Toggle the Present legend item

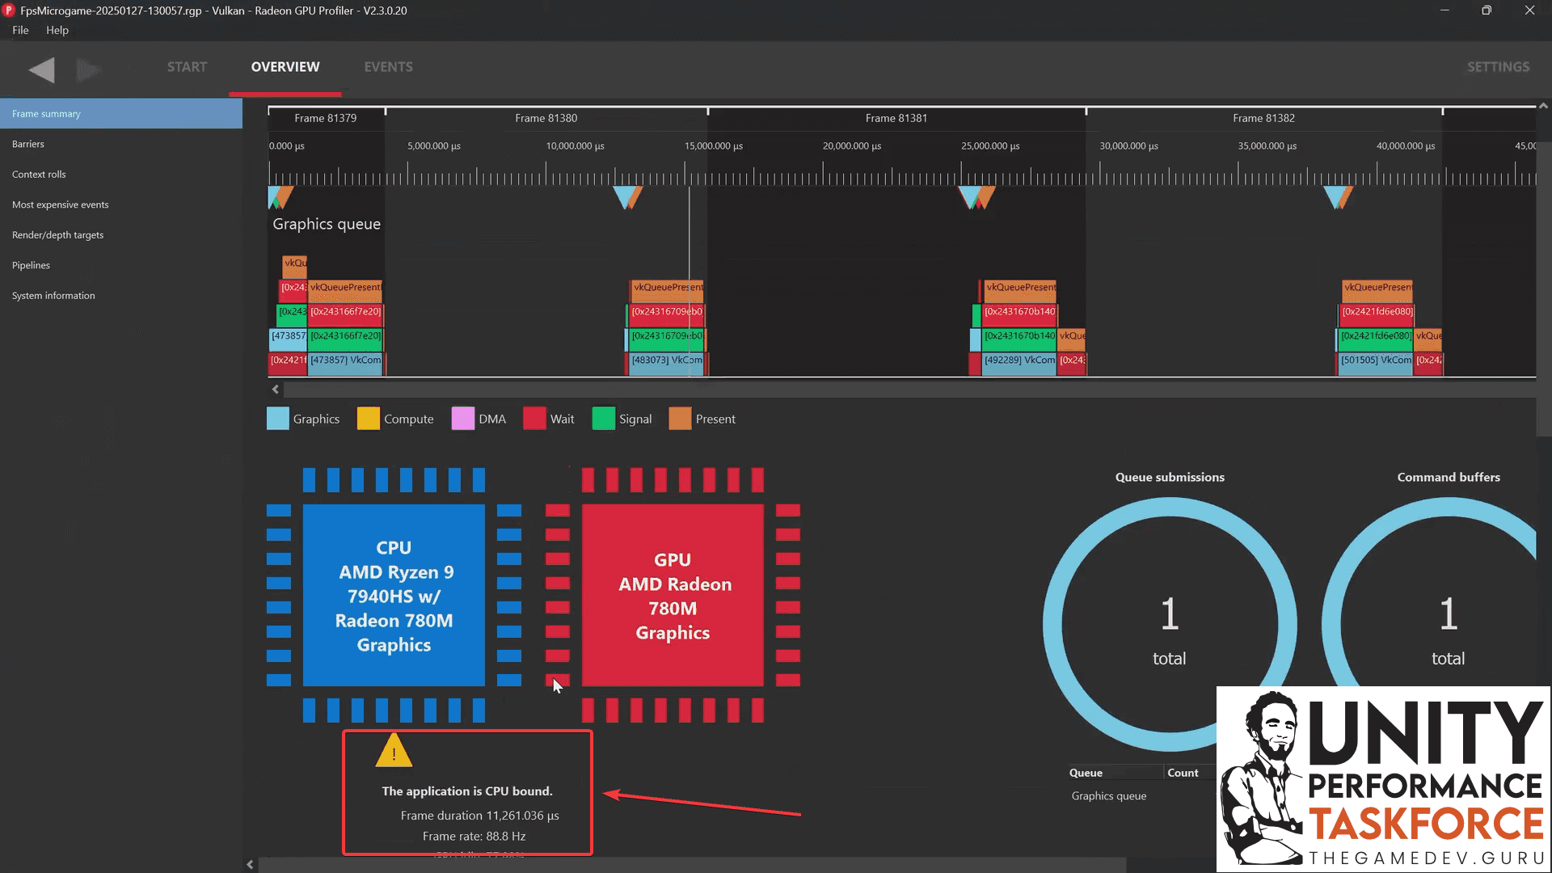point(680,419)
